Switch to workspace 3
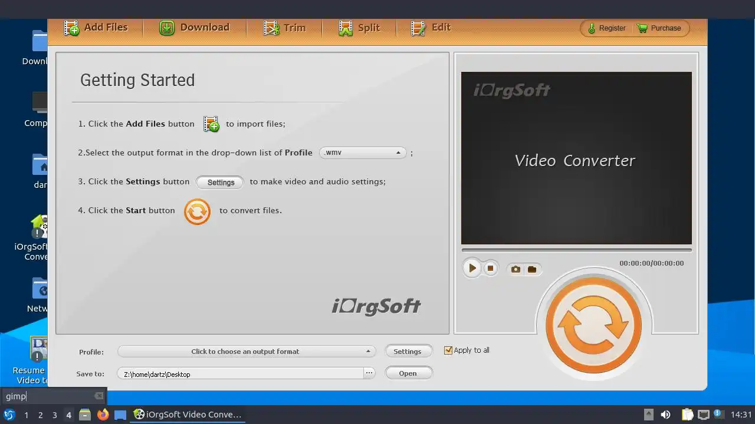755x424 pixels. 54,415
